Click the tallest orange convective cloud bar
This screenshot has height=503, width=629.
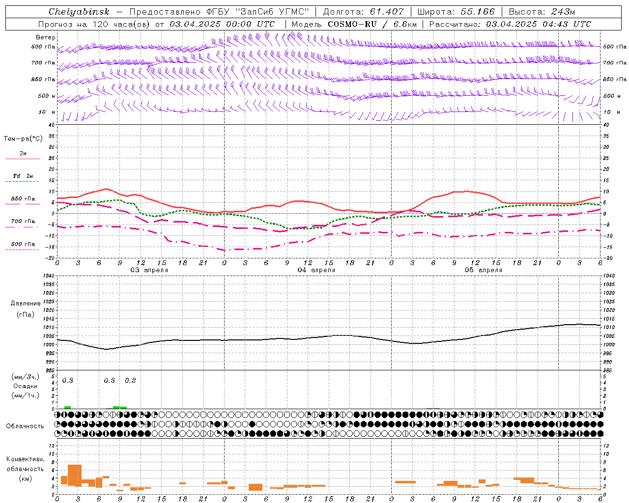[x=75, y=475]
